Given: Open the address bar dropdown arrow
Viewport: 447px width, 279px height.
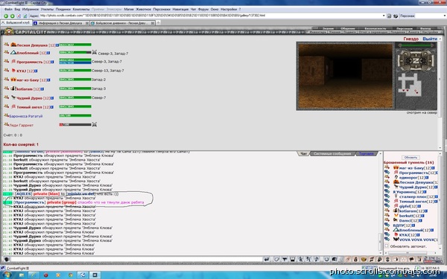Looking at the screenshot, I should point(384,16).
